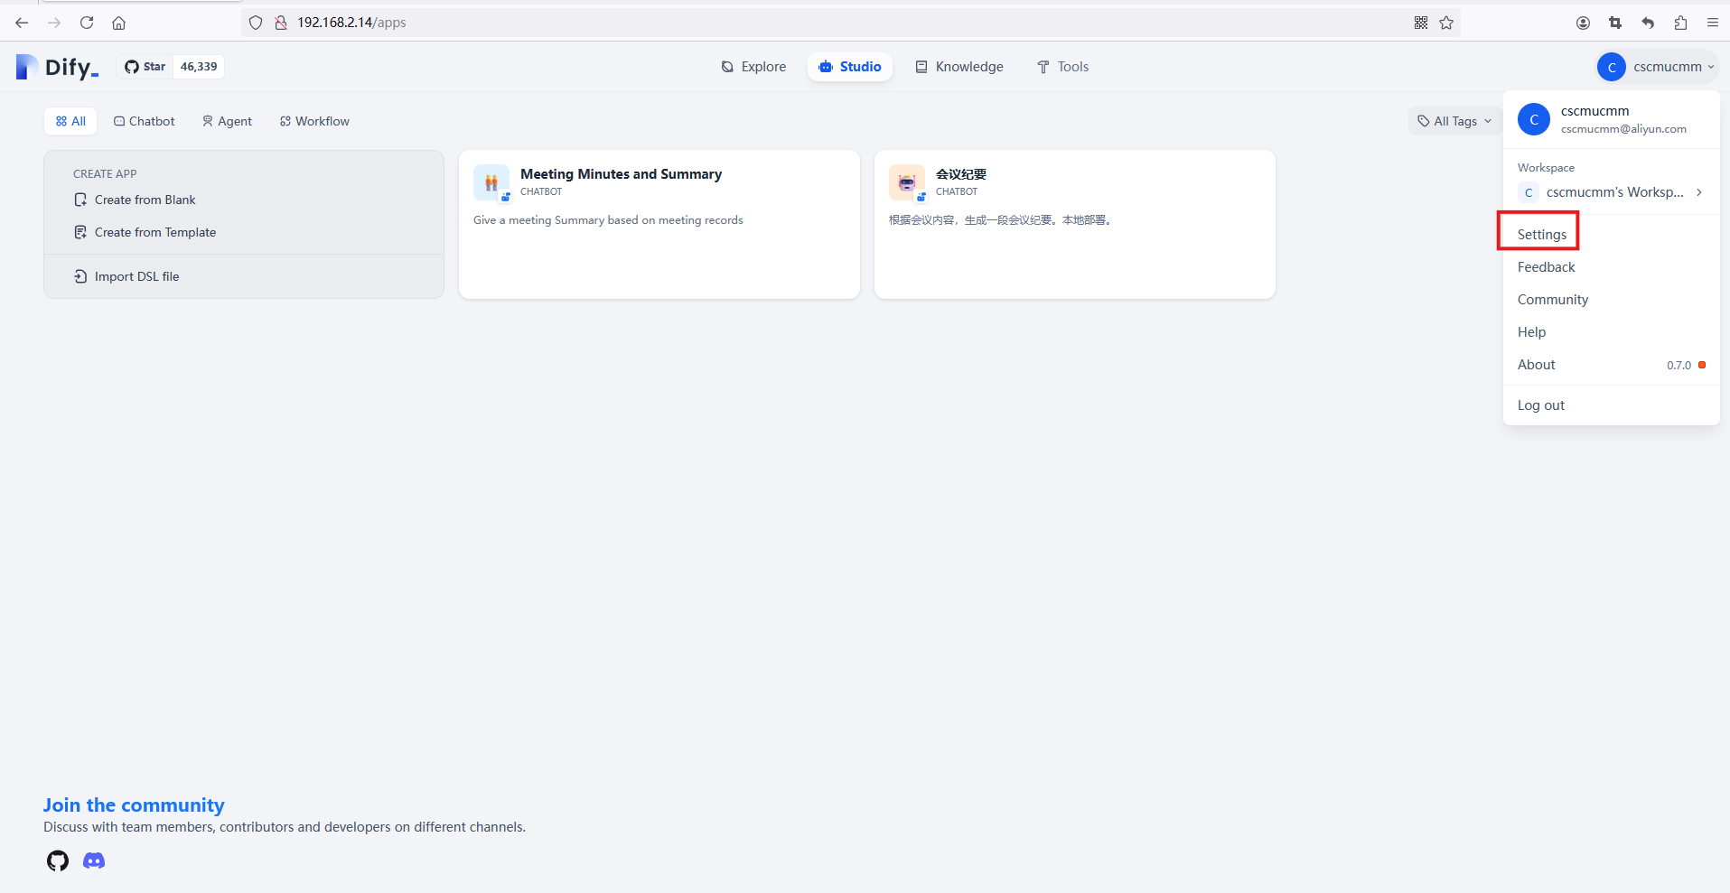The height and width of the screenshot is (893, 1730).
Task: Open the Discord community icon
Action: [x=94, y=860]
